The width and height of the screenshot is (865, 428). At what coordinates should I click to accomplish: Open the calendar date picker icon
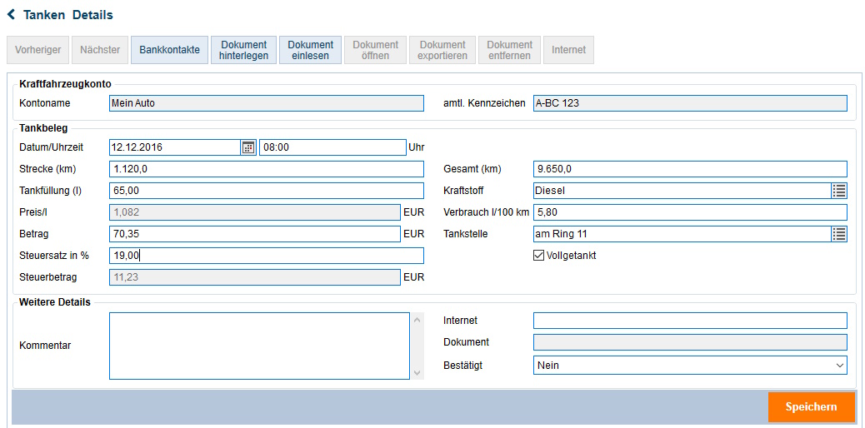point(249,147)
